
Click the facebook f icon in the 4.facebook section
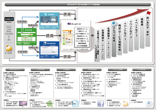click(101, 103)
